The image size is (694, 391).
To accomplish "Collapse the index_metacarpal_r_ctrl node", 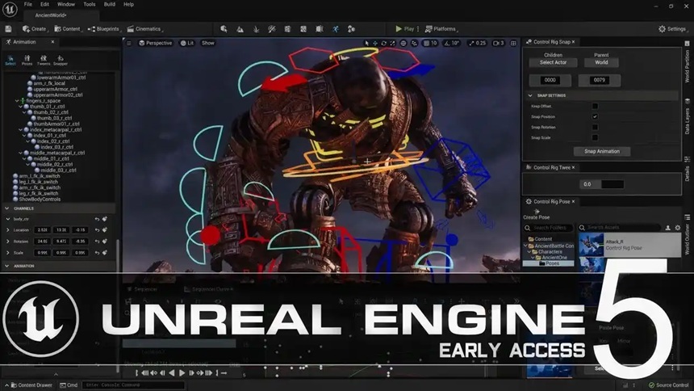I will click(20, 130).
